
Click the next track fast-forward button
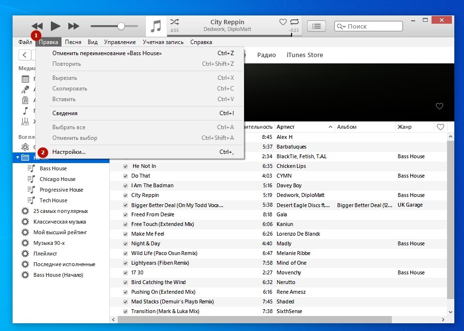74,26
